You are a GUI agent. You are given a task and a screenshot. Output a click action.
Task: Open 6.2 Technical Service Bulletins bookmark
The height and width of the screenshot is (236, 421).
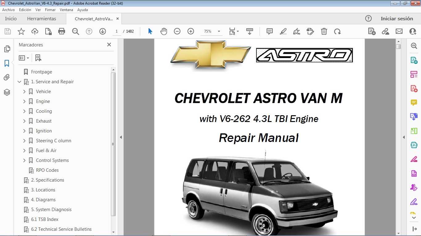click(x=61, y=229)
